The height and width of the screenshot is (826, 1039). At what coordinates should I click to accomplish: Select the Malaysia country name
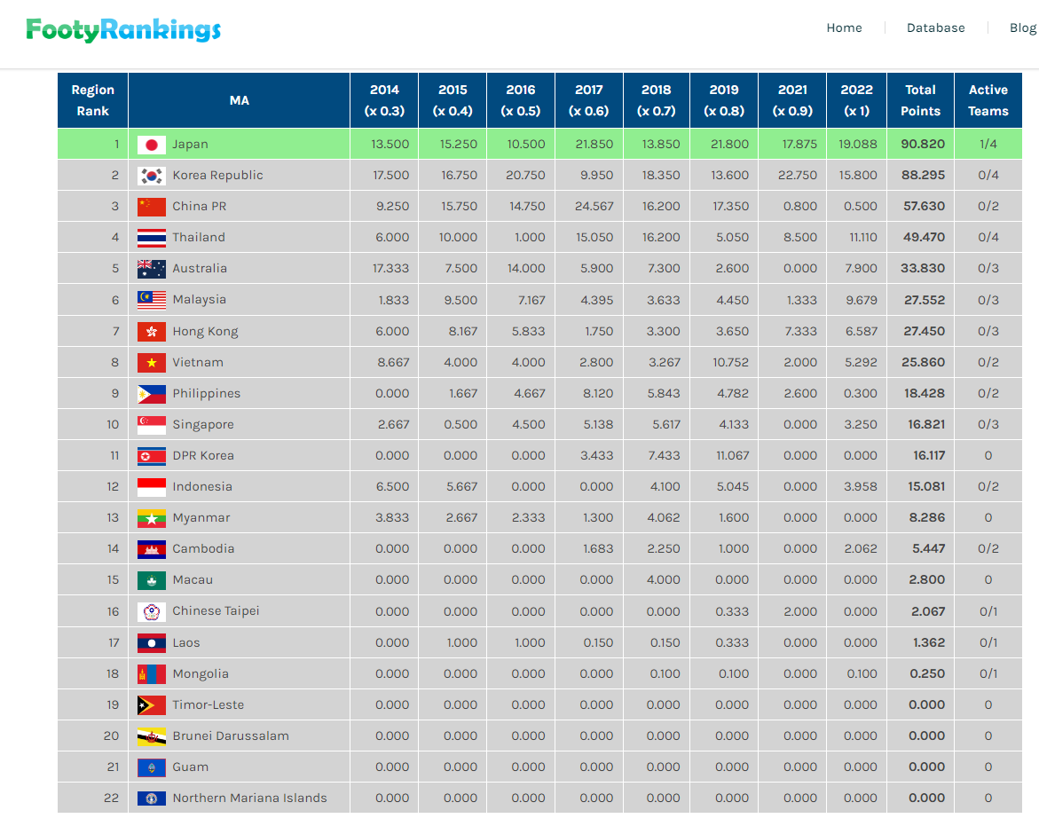coord(200,300)
